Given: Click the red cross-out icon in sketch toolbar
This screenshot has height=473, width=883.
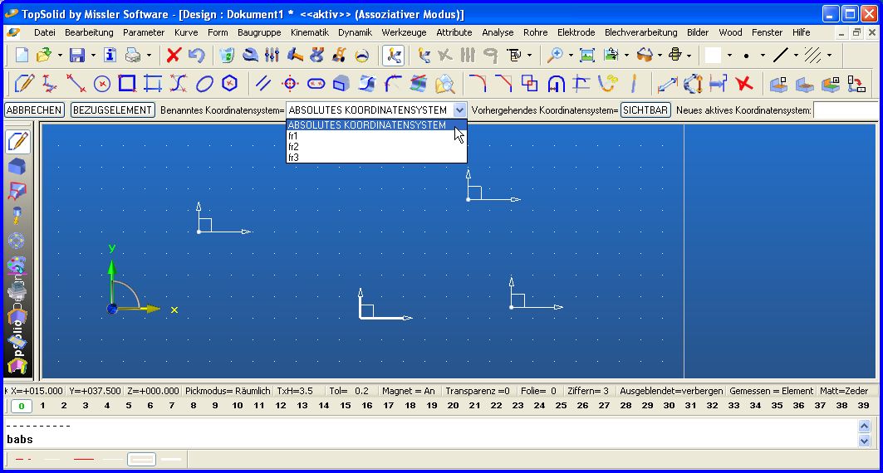Looking at the screenshot, I should [x=744, y=84].
